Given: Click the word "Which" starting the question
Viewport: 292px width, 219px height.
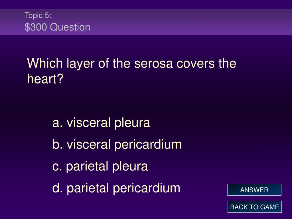Looking at the screenshot, I should pos(45,63).
